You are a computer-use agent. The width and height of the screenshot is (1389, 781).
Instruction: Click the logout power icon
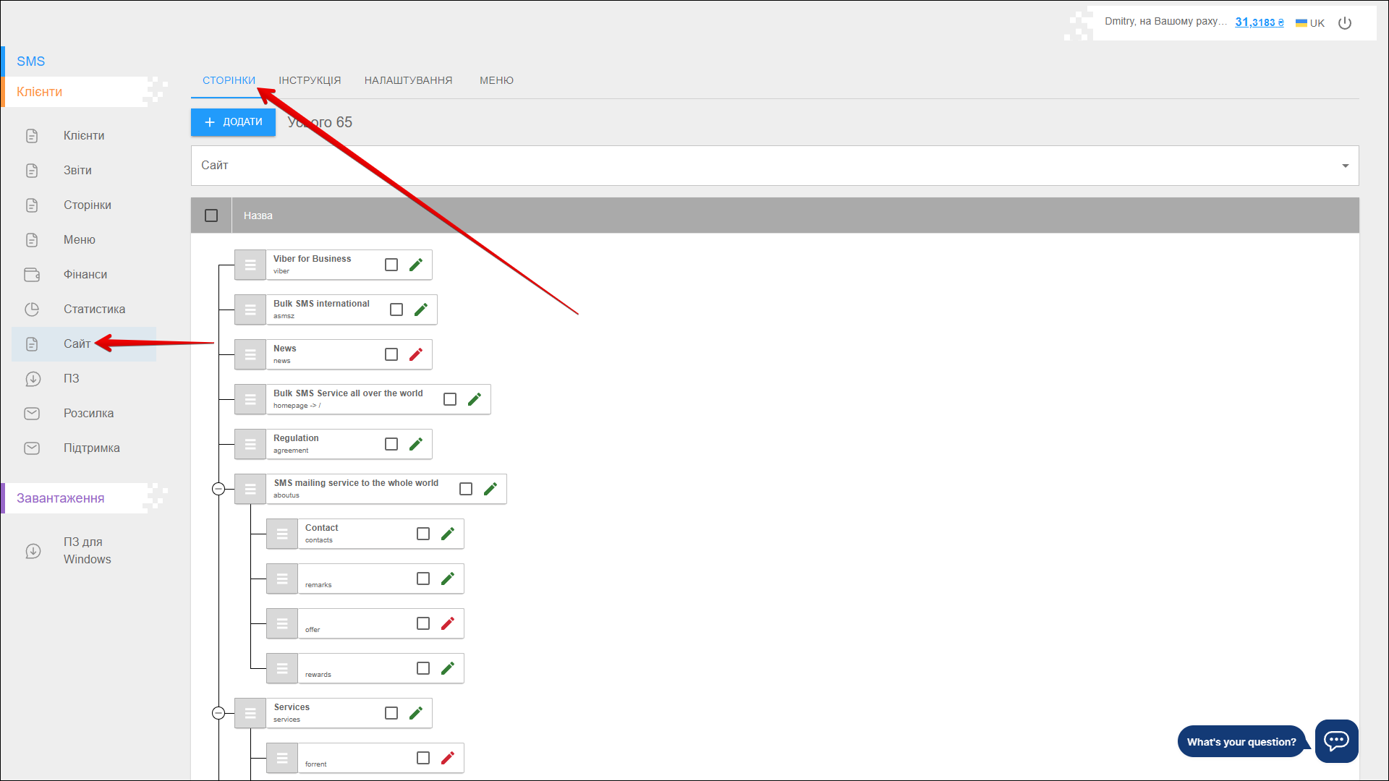(x=1345, y=23)
